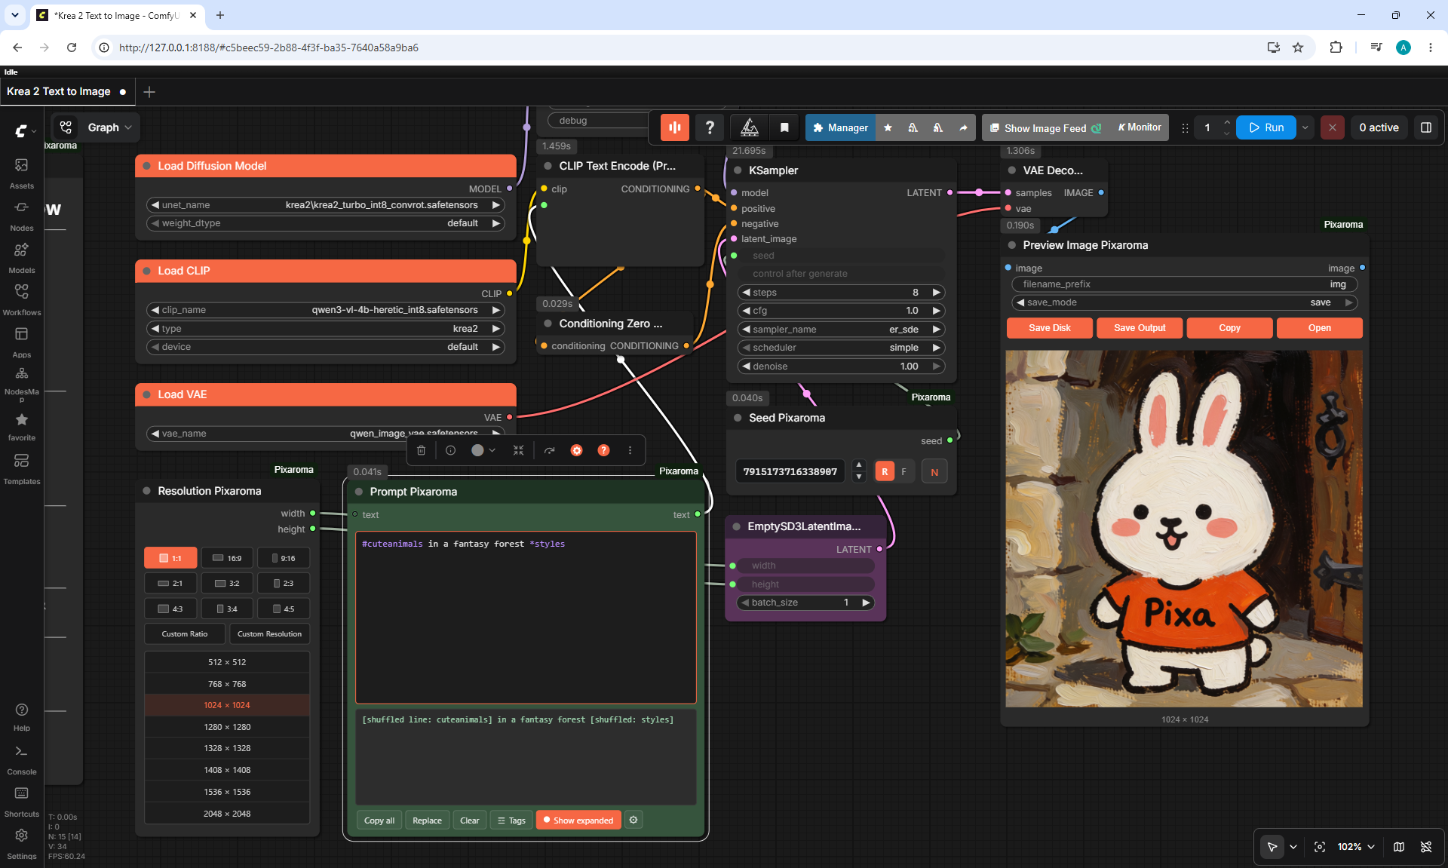Click Show Image Feed button
1448x868 pixels.
tap(1045, 128)
